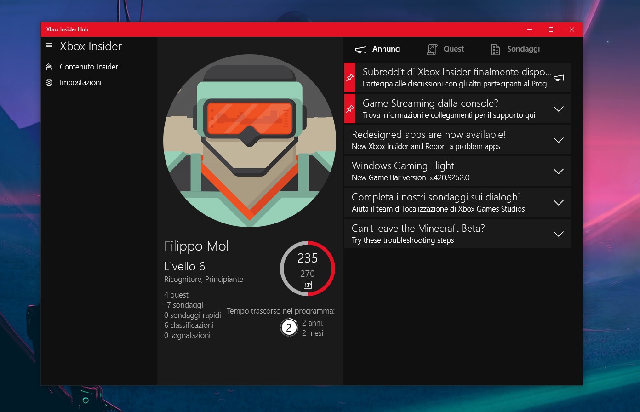The height and width of the screenshot is (412, 640).
Task: Click Game Streaming dalla console title
Action: coord(430,103)
